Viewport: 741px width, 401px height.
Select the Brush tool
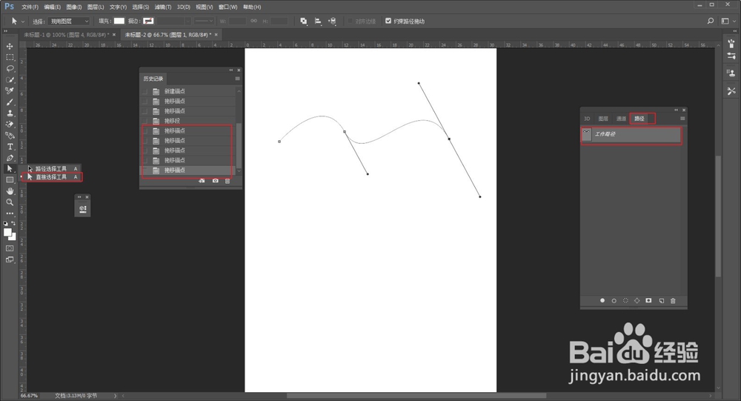coord(10,102)
